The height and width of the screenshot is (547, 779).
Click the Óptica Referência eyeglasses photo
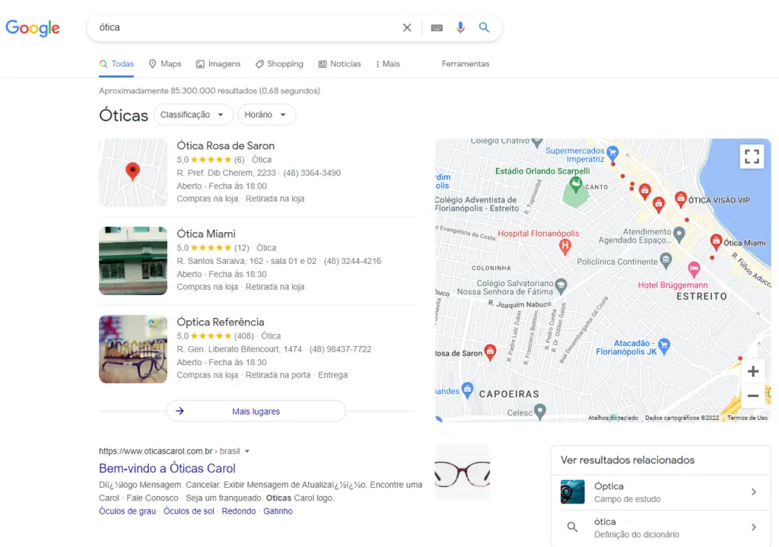[x=133, y=348]
